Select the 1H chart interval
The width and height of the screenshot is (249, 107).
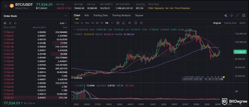coord(93,23)
